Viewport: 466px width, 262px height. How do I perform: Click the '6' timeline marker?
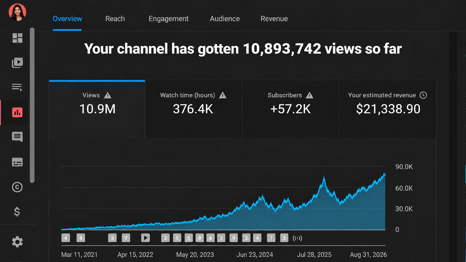click(x=211, y=238)
